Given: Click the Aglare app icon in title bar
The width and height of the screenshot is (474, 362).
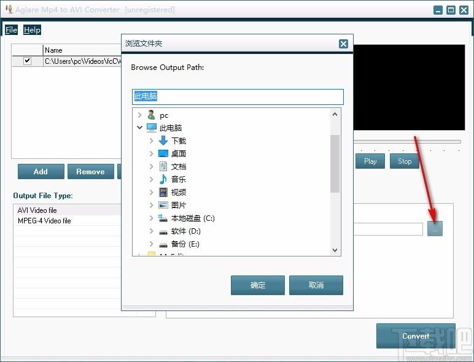Looking at the screenshot, I should point(9,9).
